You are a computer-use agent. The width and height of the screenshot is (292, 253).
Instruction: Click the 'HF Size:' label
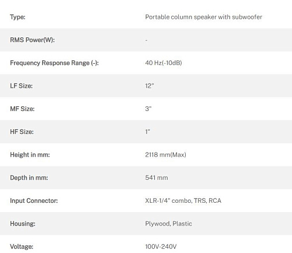pos(22,132)
